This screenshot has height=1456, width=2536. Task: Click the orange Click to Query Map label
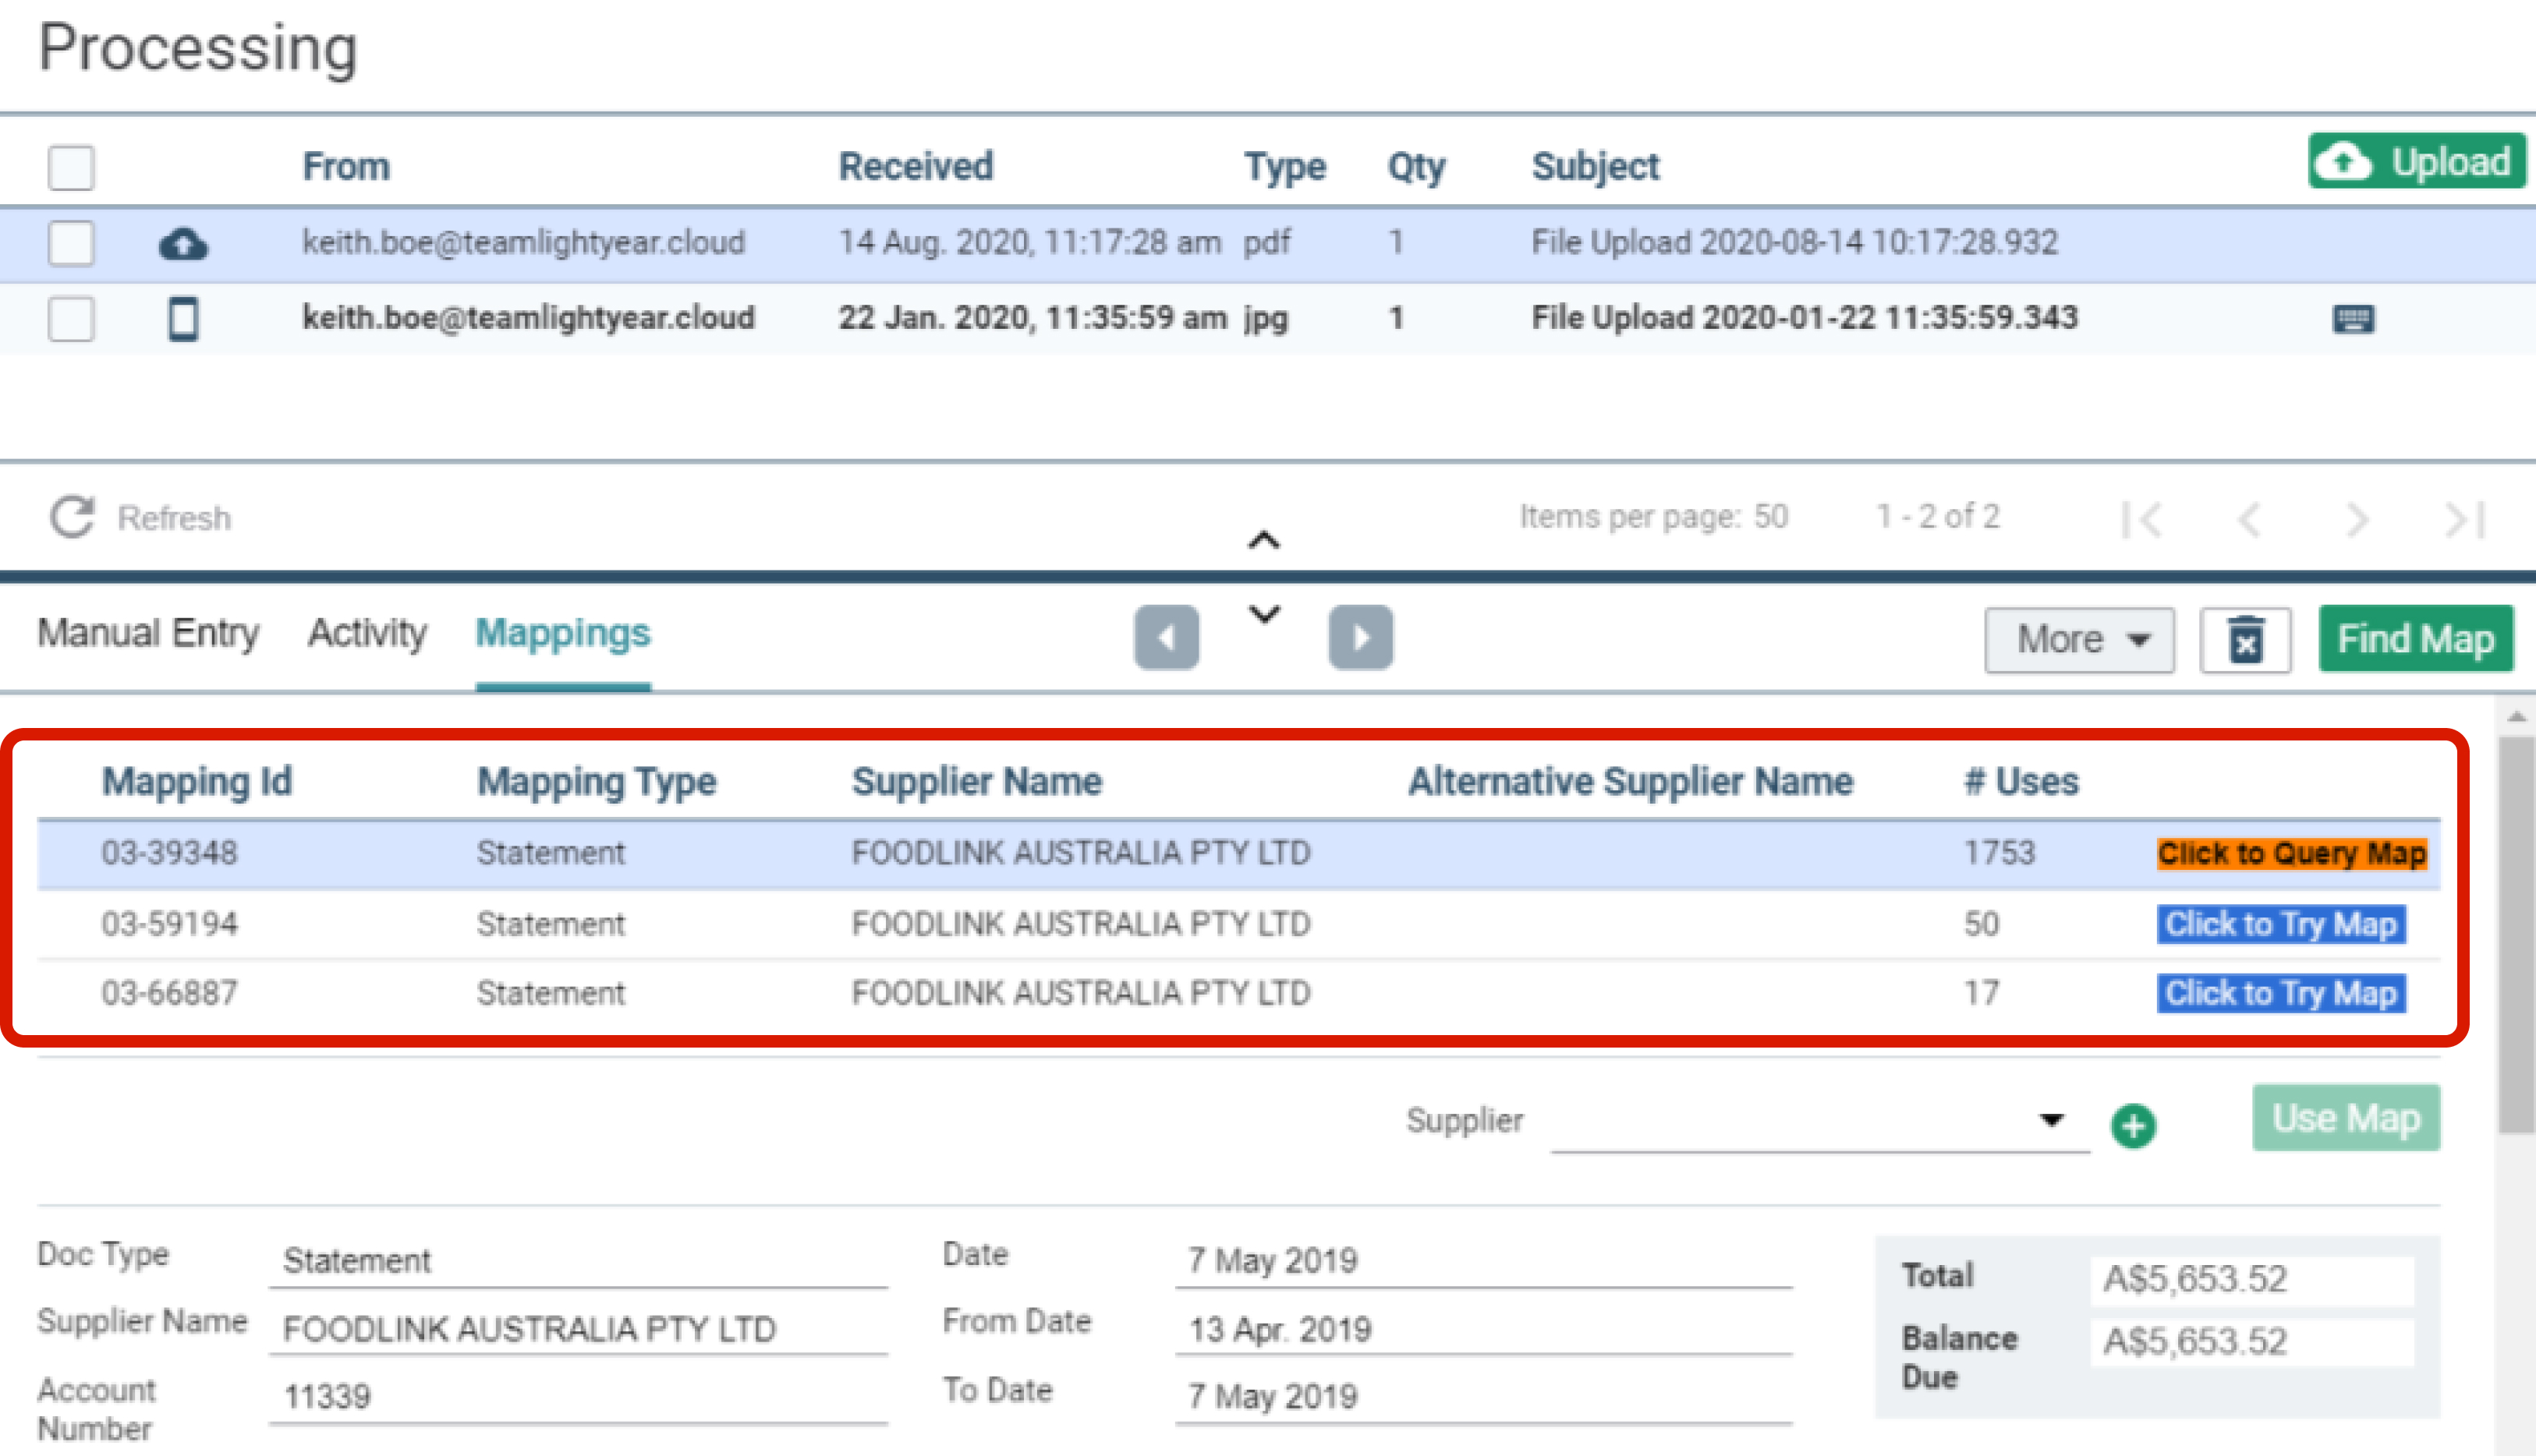[2291, 853]
